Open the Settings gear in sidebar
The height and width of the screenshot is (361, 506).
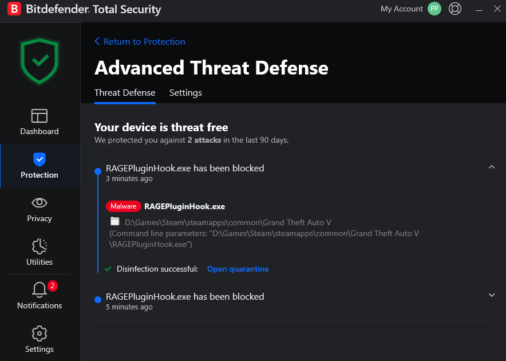pyautogui.click(x=39, y=333)
